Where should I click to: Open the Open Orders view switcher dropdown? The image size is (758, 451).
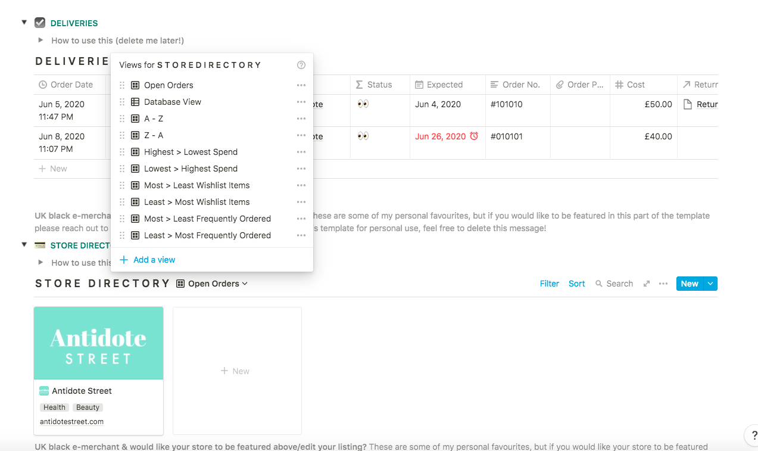[212, 284]
